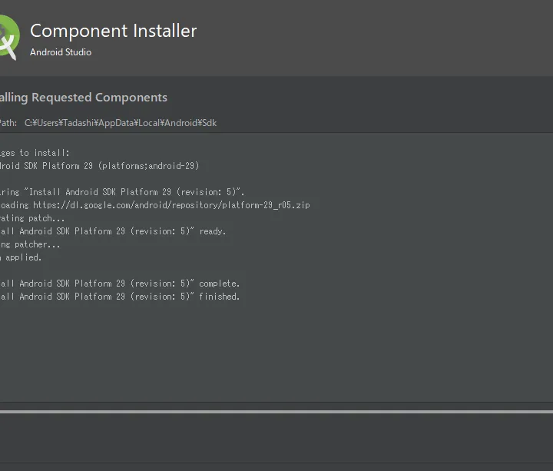
Task: Click the platform-29_r05.zip download URL
Action: [171, 205]
